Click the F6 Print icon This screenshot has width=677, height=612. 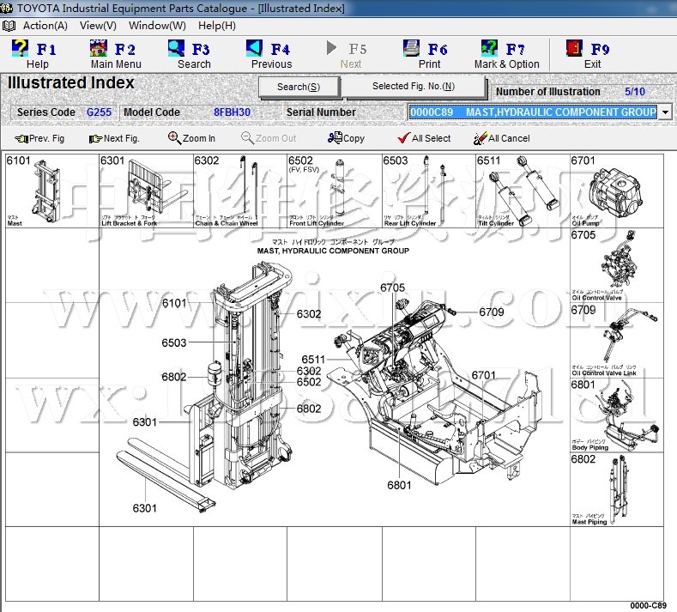pyautogui.click(x=413, y=49)
